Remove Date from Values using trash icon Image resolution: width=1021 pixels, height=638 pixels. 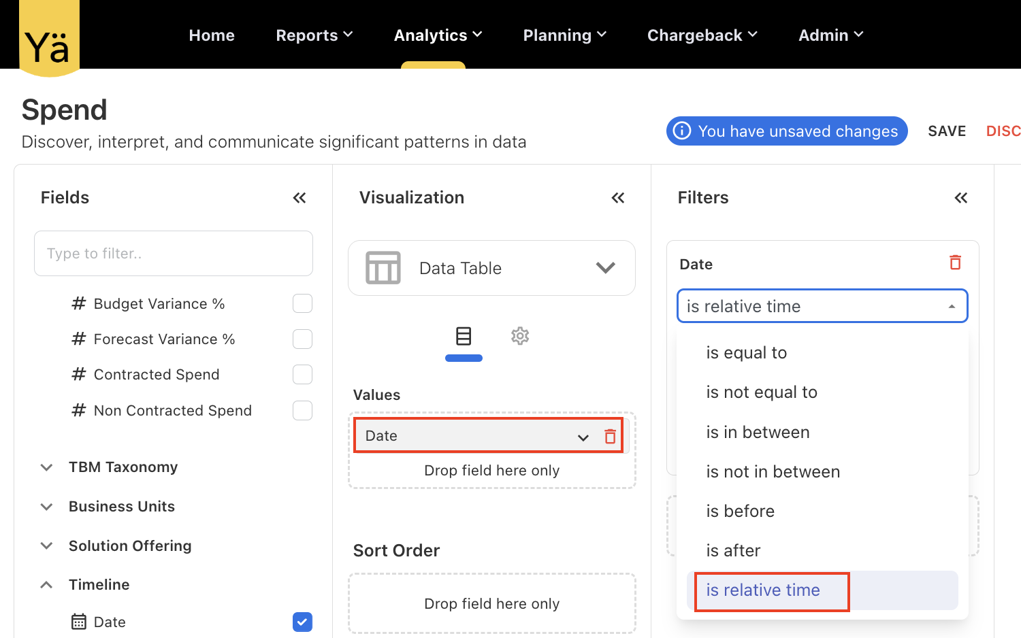click(610, 437)
